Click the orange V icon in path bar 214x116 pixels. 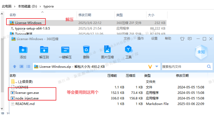coord(150,67)
